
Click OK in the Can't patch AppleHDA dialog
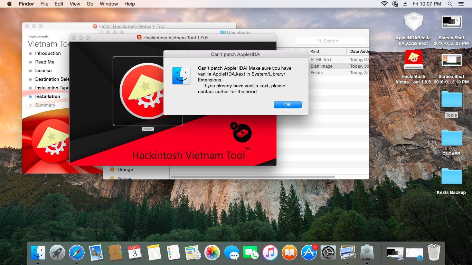pyautogui.click(x=287, y=105)
